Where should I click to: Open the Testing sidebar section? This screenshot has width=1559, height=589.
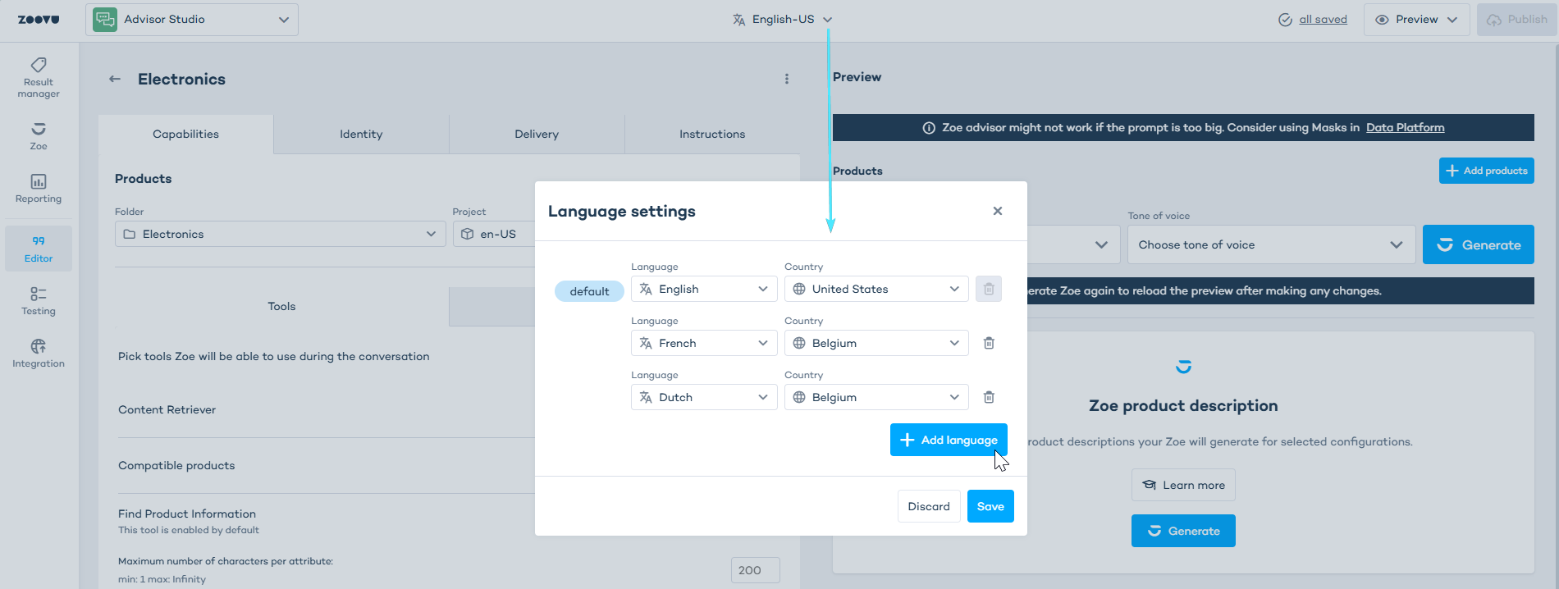[x=39, y=301]
